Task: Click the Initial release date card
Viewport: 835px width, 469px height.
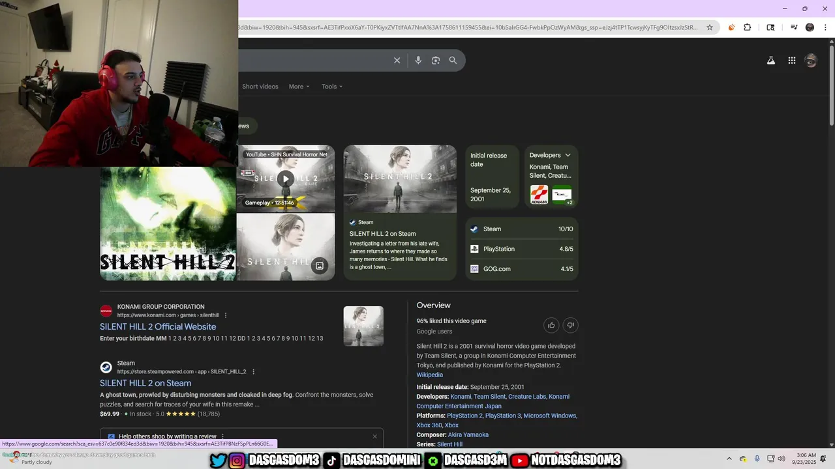Action: 492,177
